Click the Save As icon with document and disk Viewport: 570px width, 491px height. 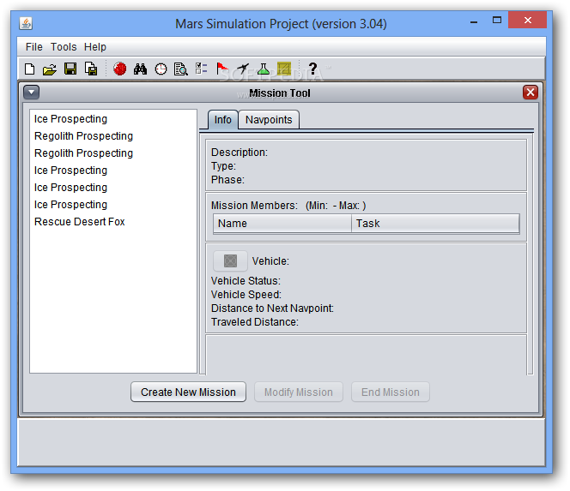91,69
